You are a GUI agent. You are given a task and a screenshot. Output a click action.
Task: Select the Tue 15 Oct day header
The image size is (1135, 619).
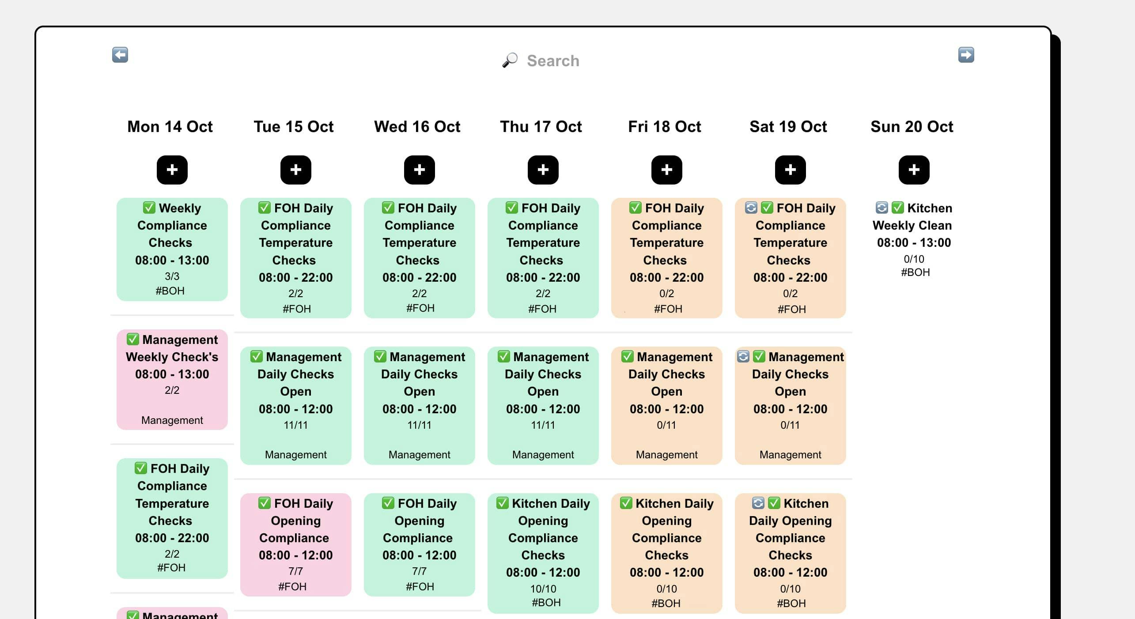pyautogui.click(x=294, y=127)
